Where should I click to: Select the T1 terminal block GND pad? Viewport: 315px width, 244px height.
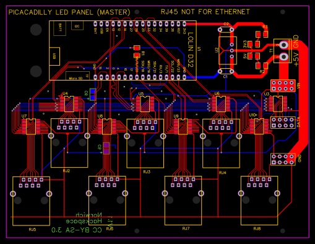284,45
